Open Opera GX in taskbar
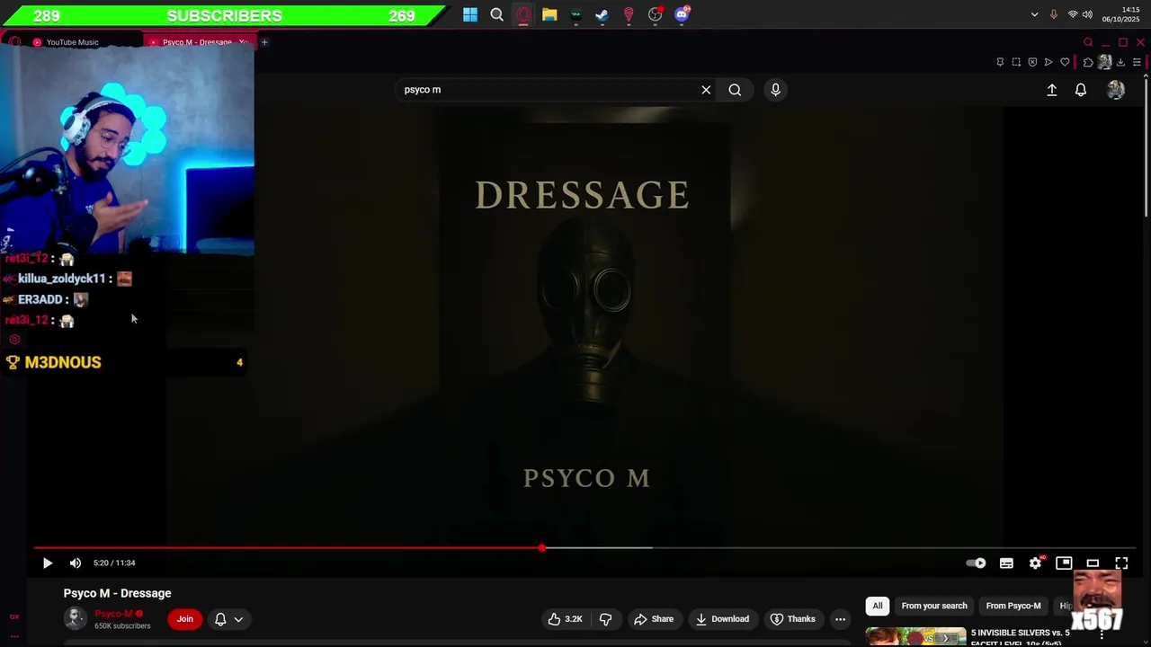 coord(523,14)
